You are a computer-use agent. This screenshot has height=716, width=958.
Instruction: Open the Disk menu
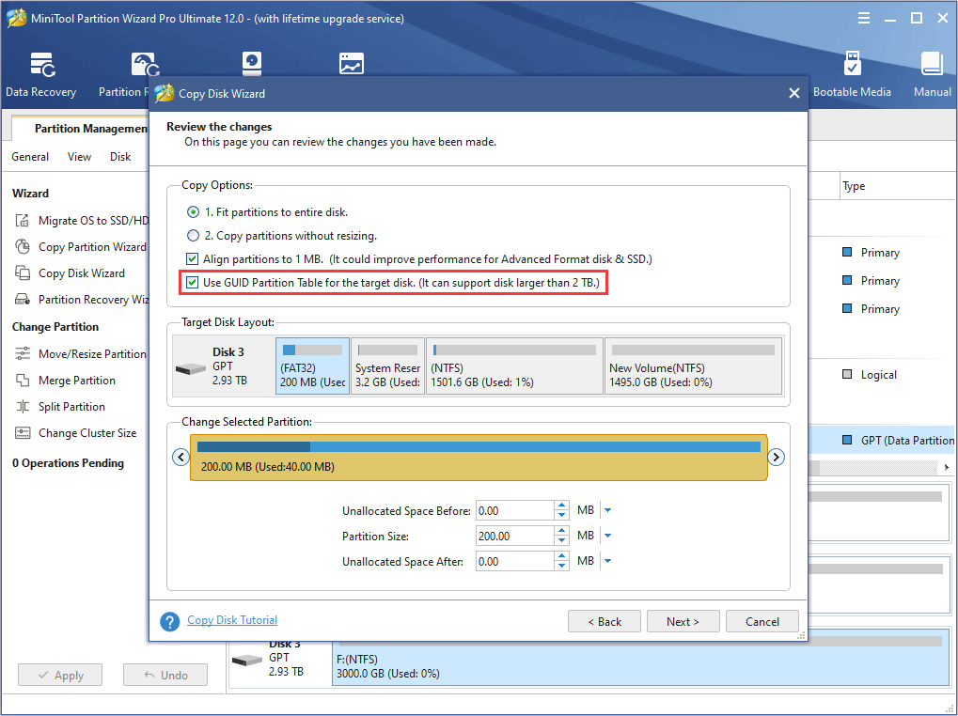120,157
